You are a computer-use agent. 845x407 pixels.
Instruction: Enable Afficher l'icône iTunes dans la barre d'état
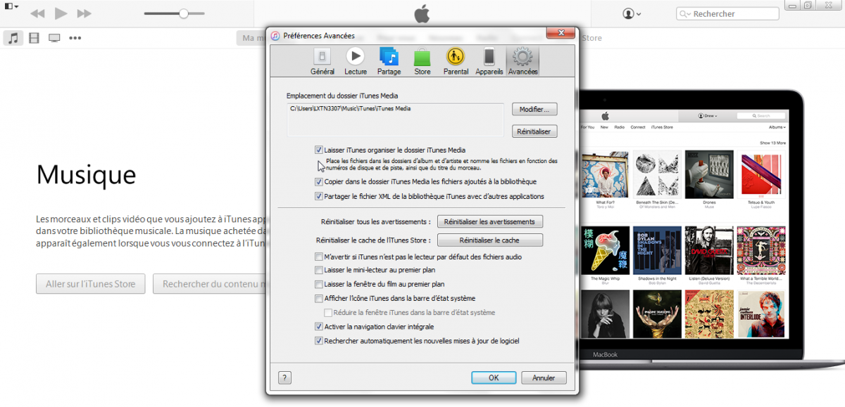coord(319,298)
